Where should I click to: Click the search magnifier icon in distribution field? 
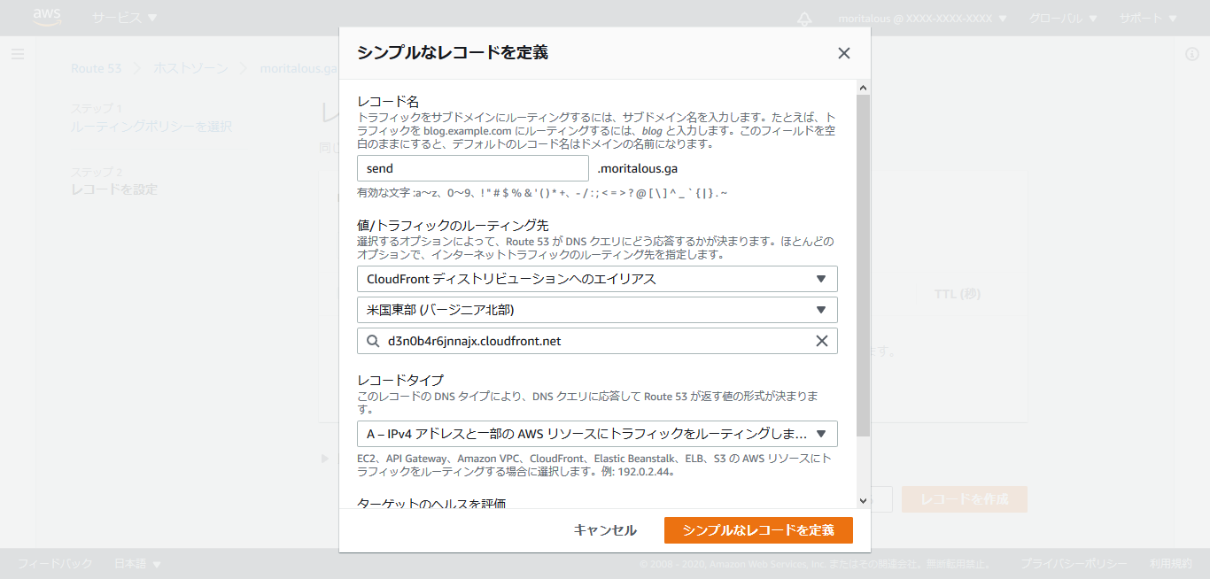pyautogui.click(x=372, y=341)
